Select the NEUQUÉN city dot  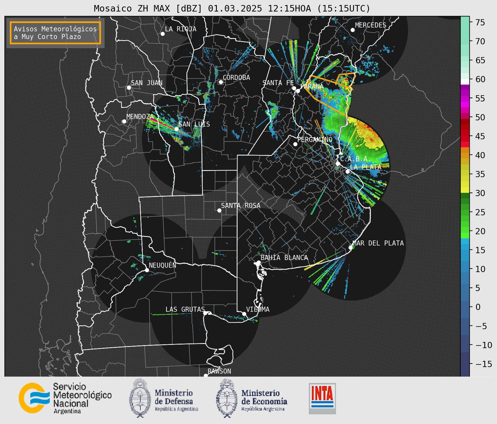tap(147, 270)
